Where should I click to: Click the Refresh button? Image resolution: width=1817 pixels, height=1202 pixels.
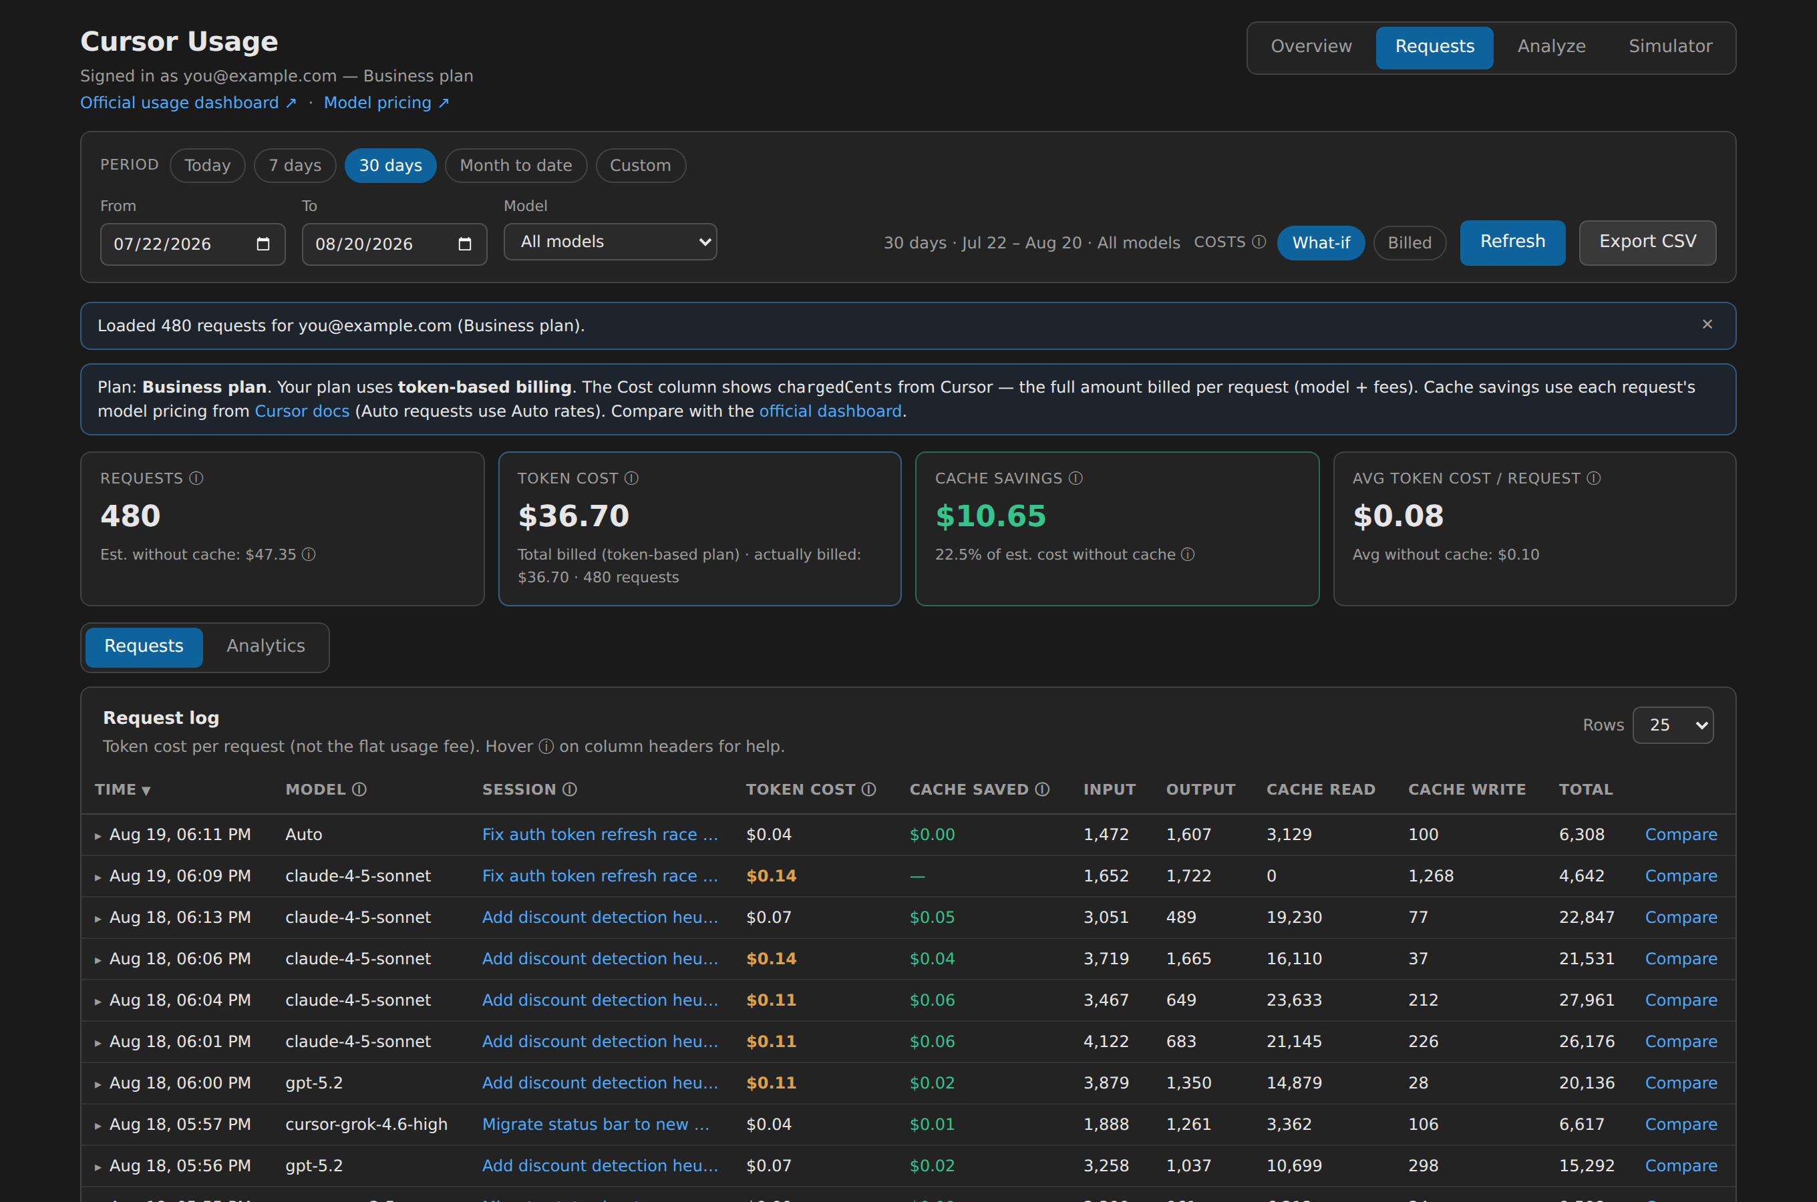1512,242
